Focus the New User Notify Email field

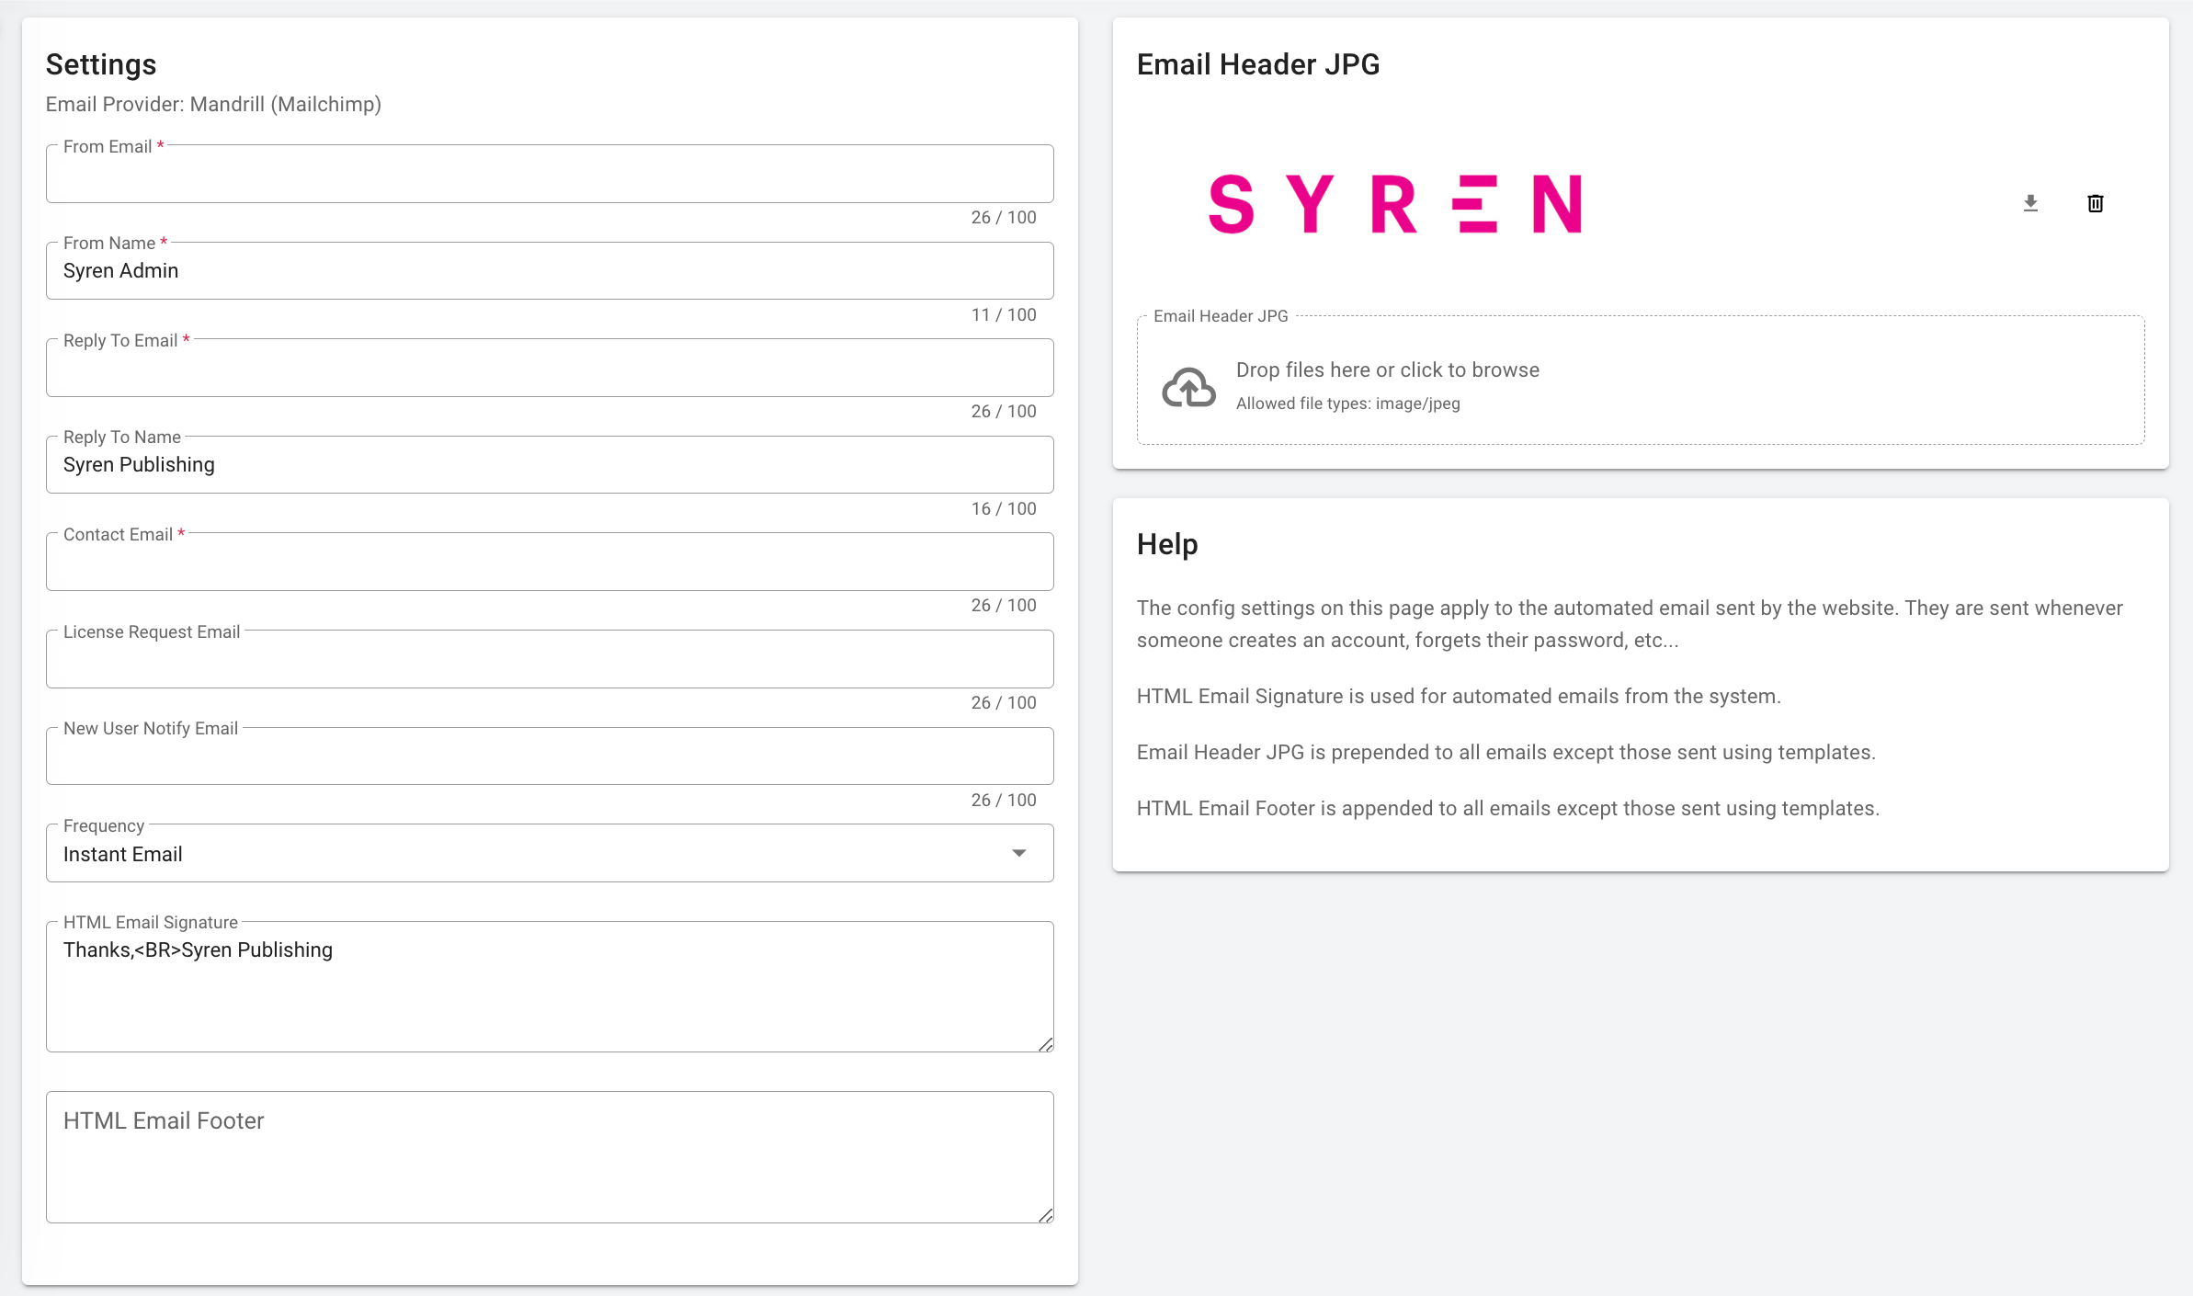tap(549, 756)
